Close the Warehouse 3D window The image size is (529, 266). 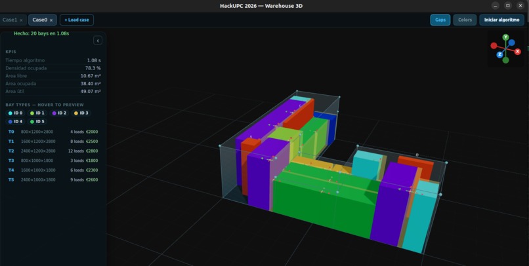coord(520,6)
